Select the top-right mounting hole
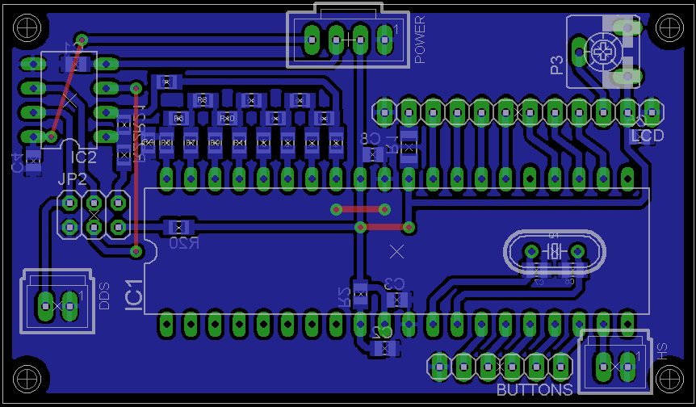Image resolution: width=696 pixels, height=407 pixels. pos(669,28)
